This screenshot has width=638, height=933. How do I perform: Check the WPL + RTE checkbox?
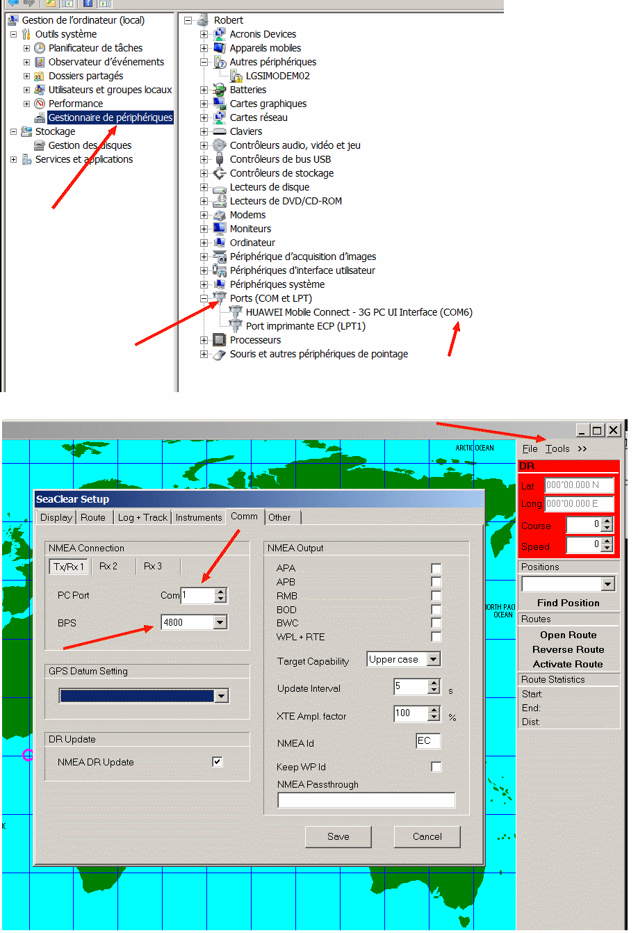coord(436,637)
